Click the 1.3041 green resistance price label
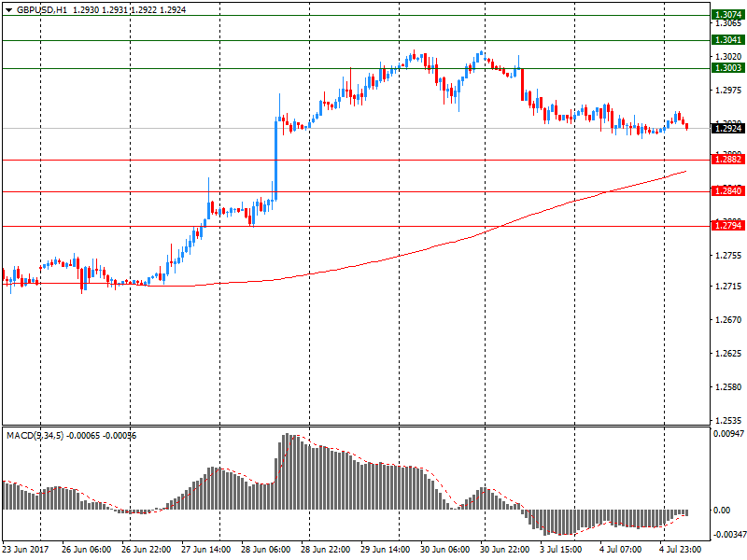Viewport: 747px width, 560px height. point(728,40)
